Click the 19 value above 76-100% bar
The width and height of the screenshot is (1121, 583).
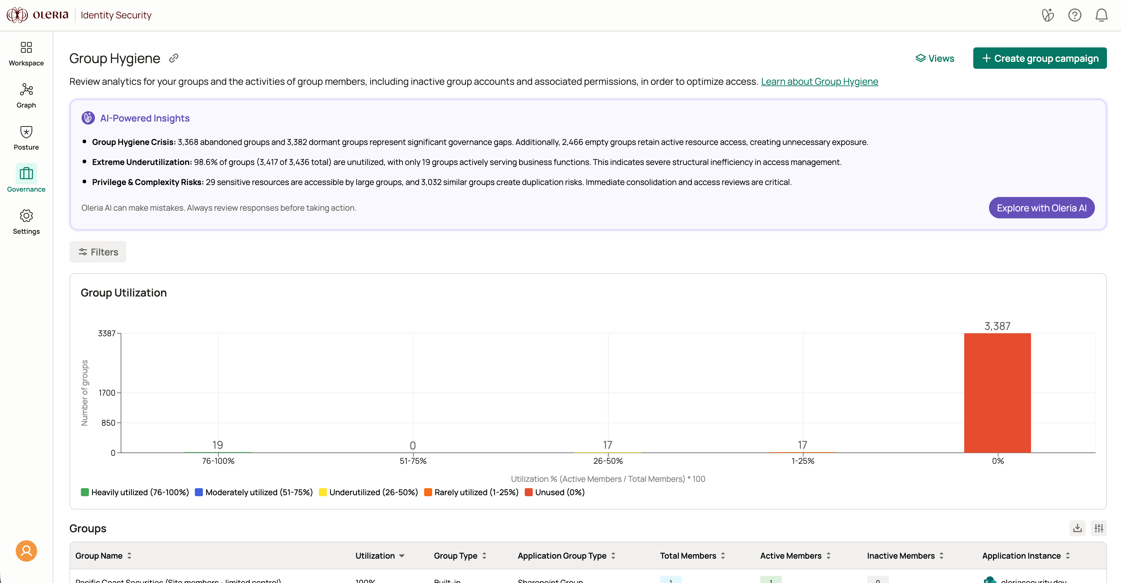point(218,445)
